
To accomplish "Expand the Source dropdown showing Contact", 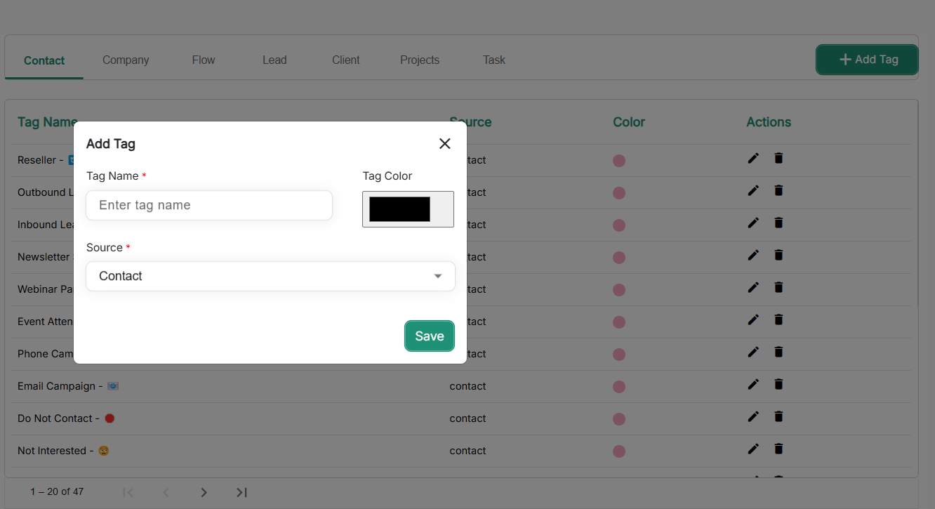I will pos(270,277).
